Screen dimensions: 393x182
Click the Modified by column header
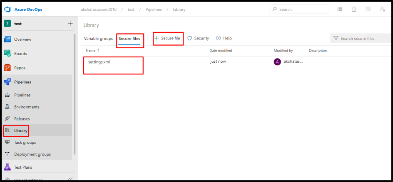click(x=283, y=51)
